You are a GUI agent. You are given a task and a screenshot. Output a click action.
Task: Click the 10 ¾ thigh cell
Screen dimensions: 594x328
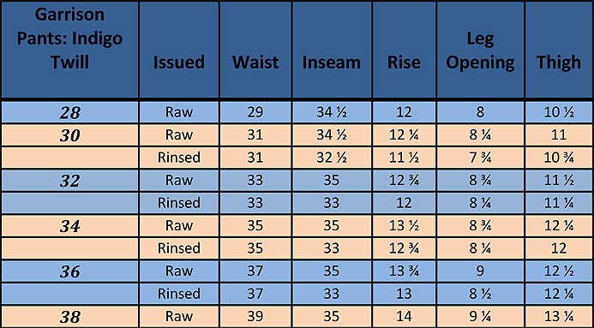point(559,158)
